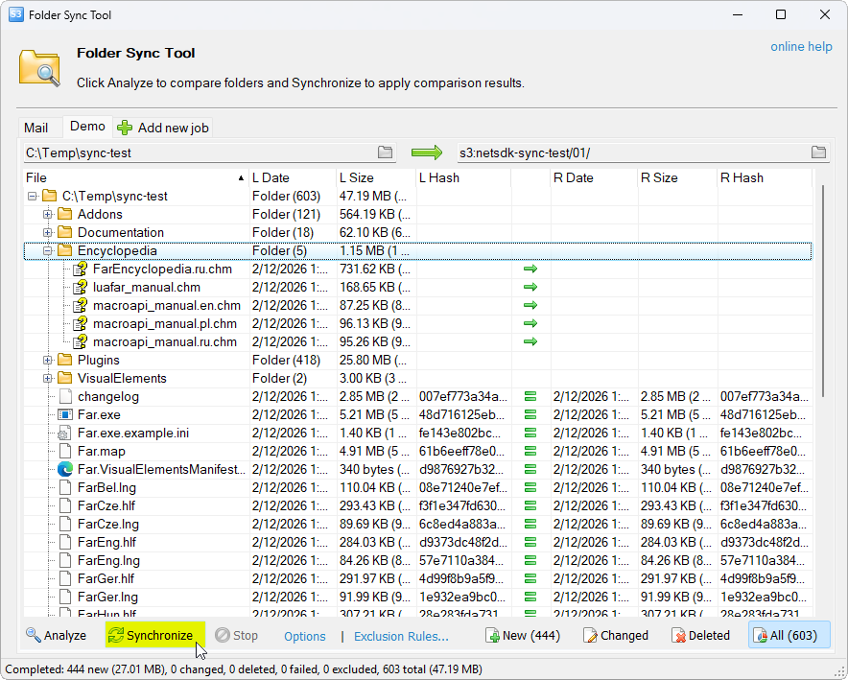The height and width of the screenshot is (680, 848).
Task: Click the upload arrow for macroapi_manual.ru.chm
Action: click(530, 341)
